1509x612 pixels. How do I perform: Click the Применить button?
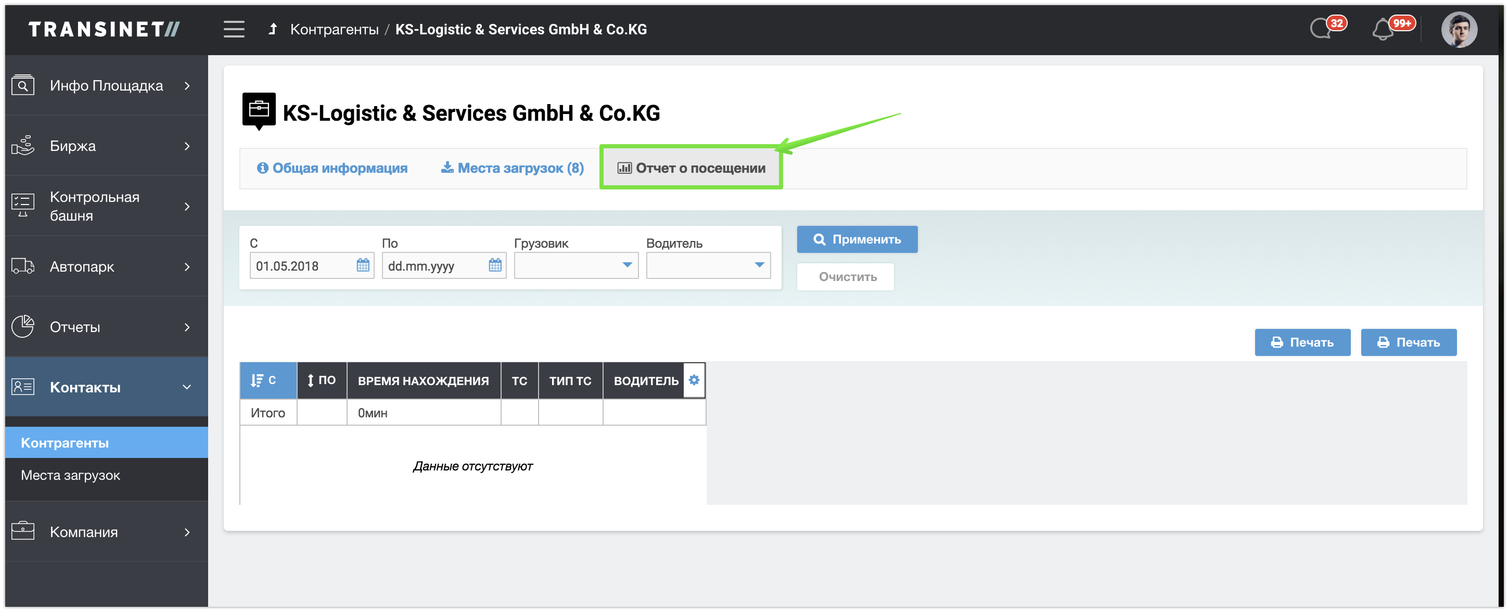(x=856, y=239)
